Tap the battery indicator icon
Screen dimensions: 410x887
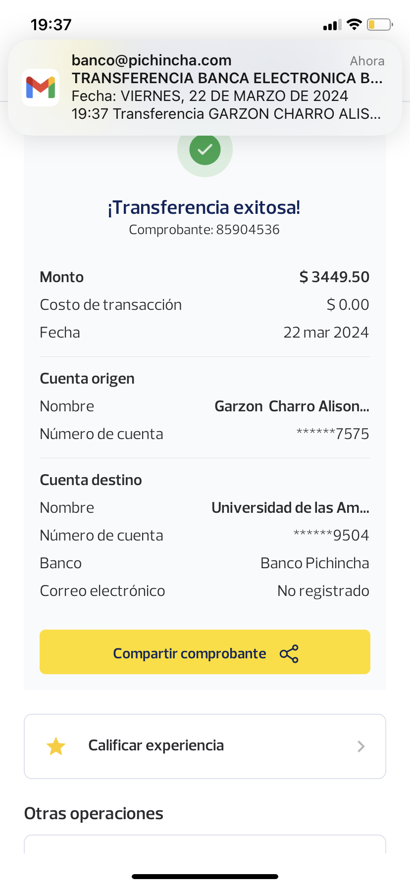[x=379, y=24]
